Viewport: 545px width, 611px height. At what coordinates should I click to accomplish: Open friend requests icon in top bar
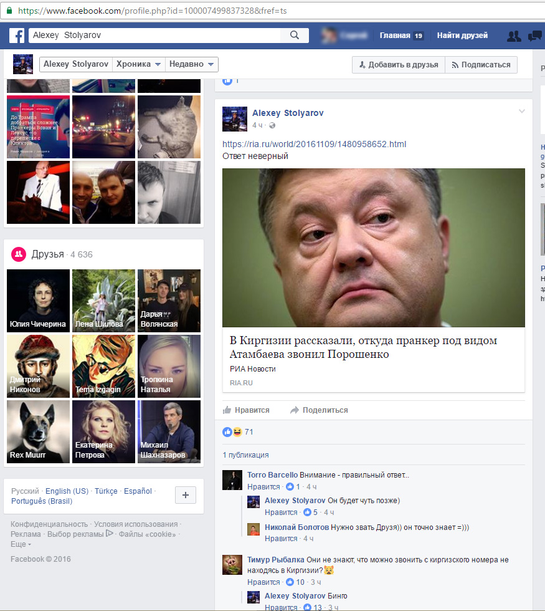[x=514, y=36]
